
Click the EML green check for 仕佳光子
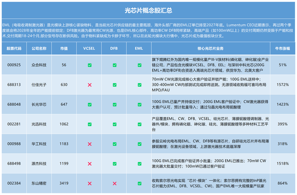click(x=140, y=85)
